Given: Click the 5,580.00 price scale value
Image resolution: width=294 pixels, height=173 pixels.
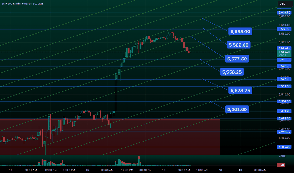Looking at the screenshot, I should [285, 34].
